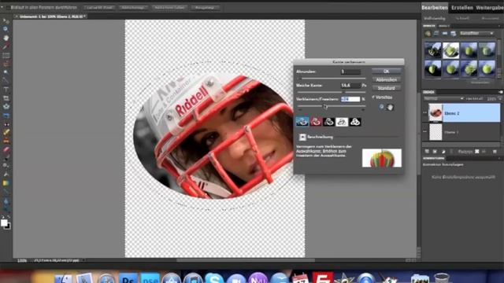Choose the red Quick Mask preview icon
The height and width of the screenshot is (283, 504).
point(316,122)
